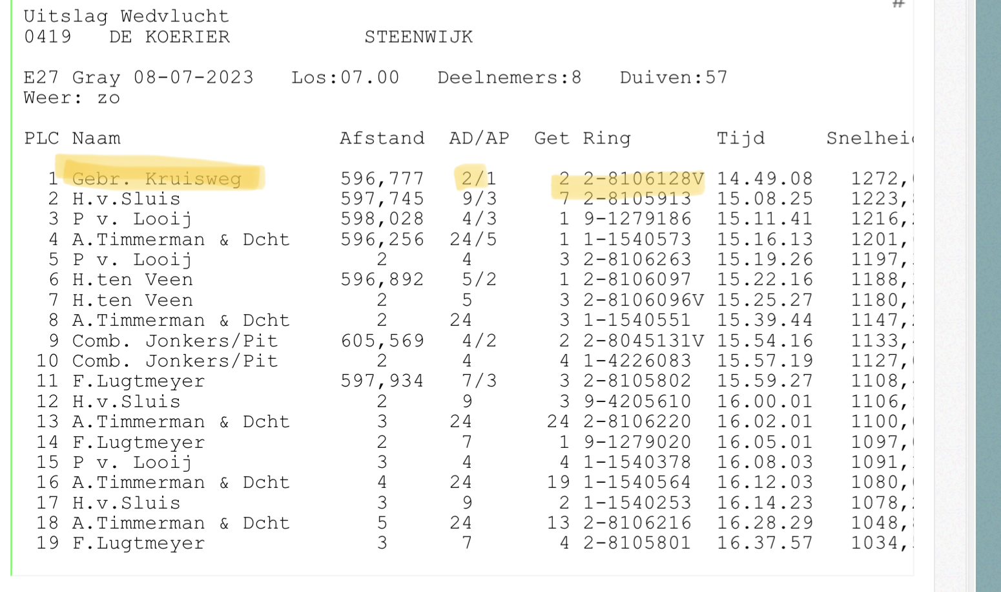Click the distance 605,569 for Comb. Jonkers/Pit
Viewport: 1001px width, 592px height.
click(x=382, y=341)
